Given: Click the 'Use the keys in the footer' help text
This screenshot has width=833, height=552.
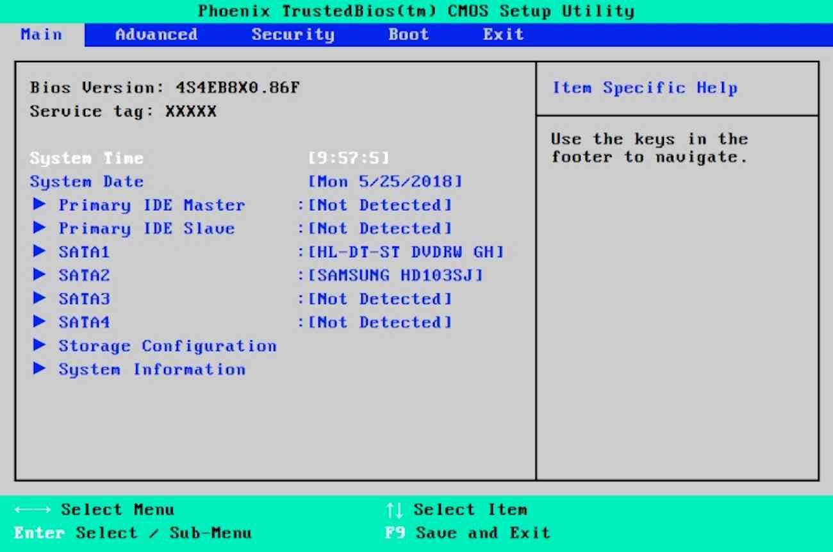Looking at the screenshot, I should click(x=650, y=148).
